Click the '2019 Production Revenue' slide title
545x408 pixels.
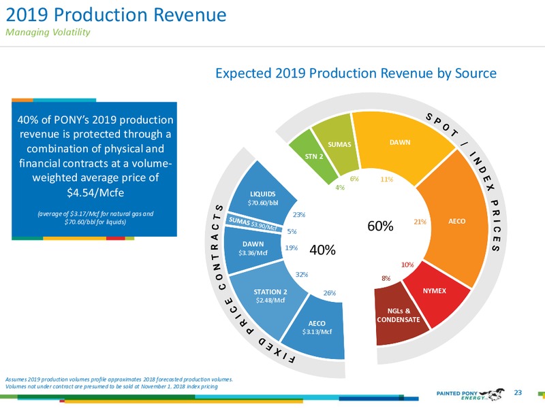click(116, 15)
